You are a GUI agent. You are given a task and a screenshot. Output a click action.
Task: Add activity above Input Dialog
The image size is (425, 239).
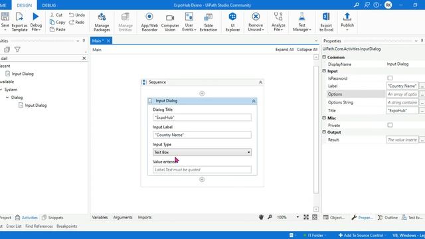pos(202,94)
